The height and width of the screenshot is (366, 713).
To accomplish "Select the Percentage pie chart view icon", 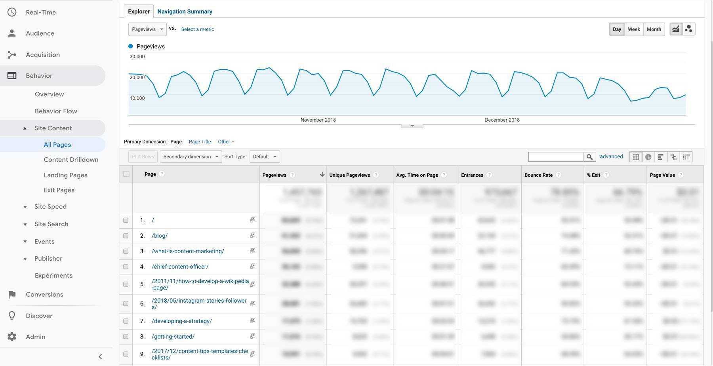I will 648,157.
